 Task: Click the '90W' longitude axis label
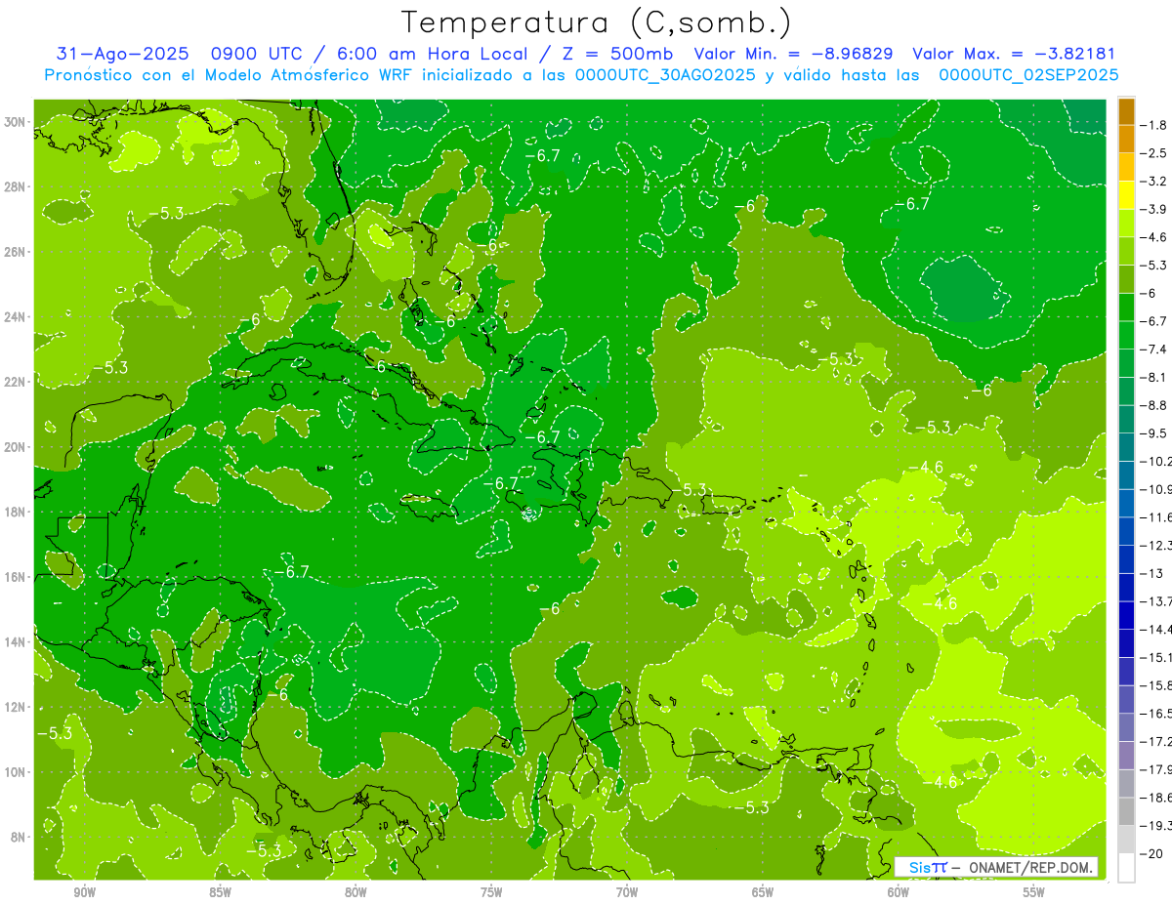click(84, 892)
